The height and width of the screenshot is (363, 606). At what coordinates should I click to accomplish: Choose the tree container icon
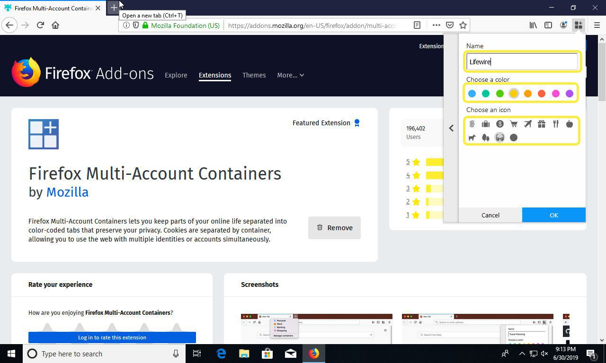[486, 138]
